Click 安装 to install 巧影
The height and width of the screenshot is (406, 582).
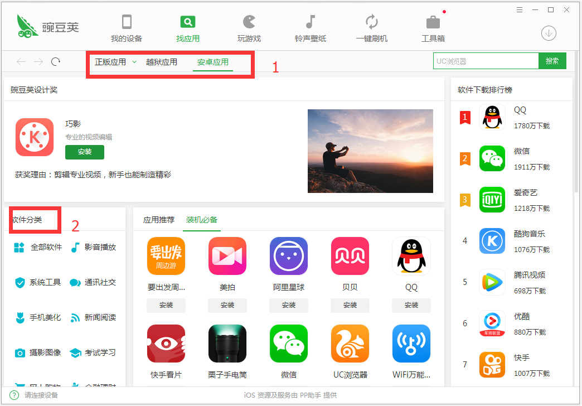(84, 152)
